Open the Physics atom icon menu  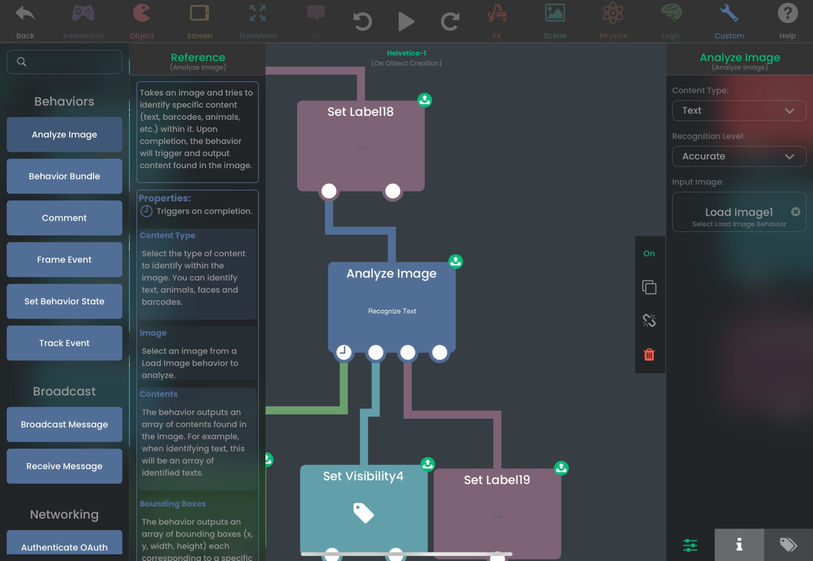(613, 14)
